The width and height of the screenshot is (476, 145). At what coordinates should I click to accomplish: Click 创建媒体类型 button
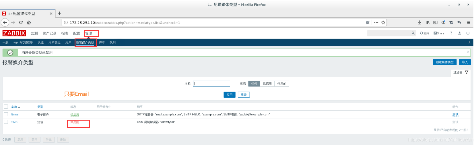click(445, 62)
